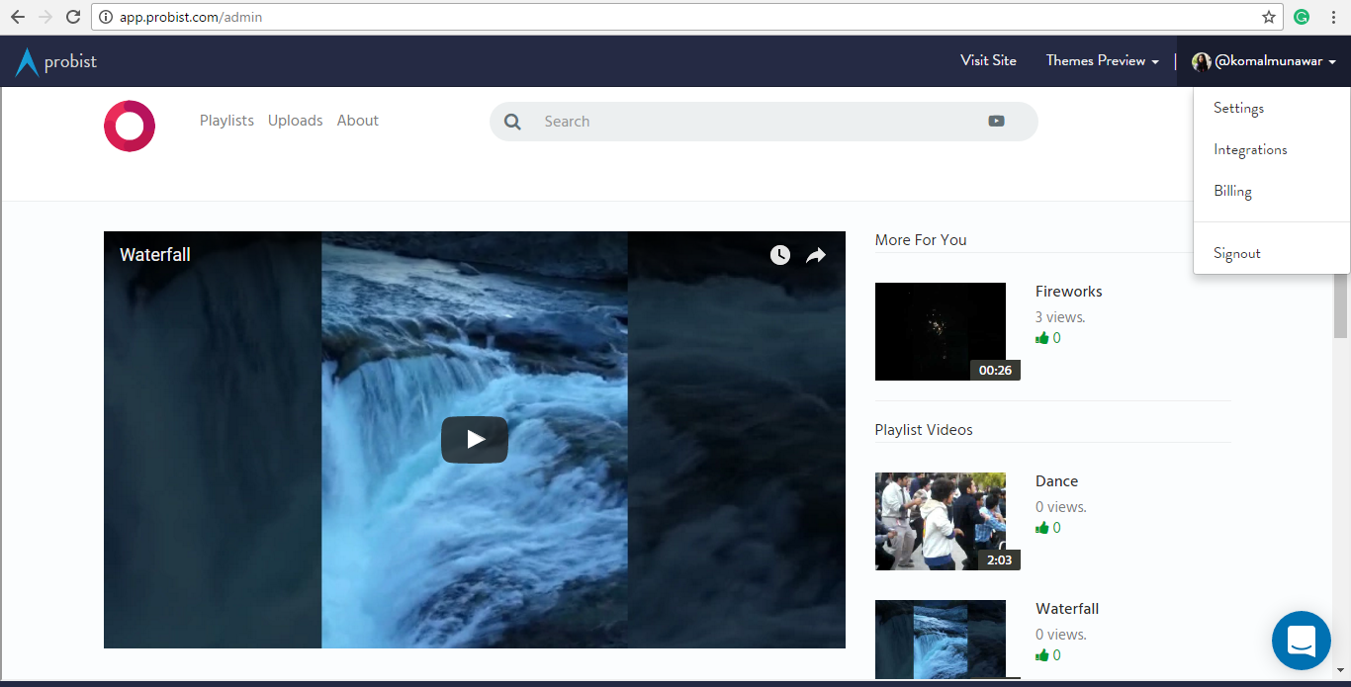
Task: Click the red circle channel logo
Action: (130, 126)
